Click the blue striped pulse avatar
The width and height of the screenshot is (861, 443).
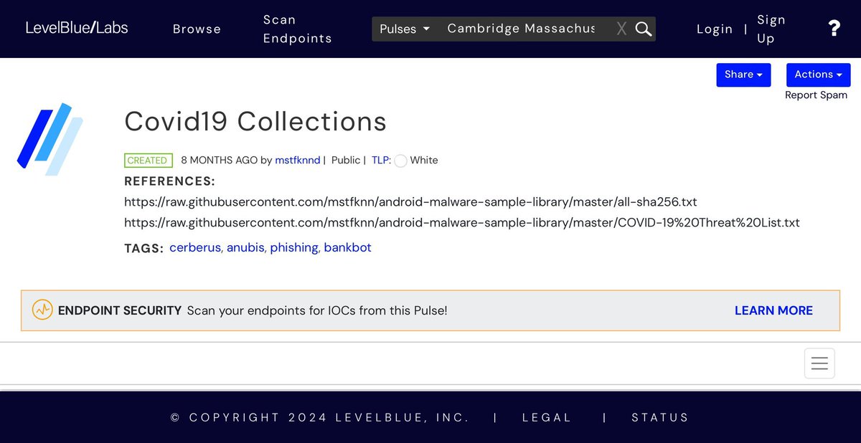tap(50, 139)
